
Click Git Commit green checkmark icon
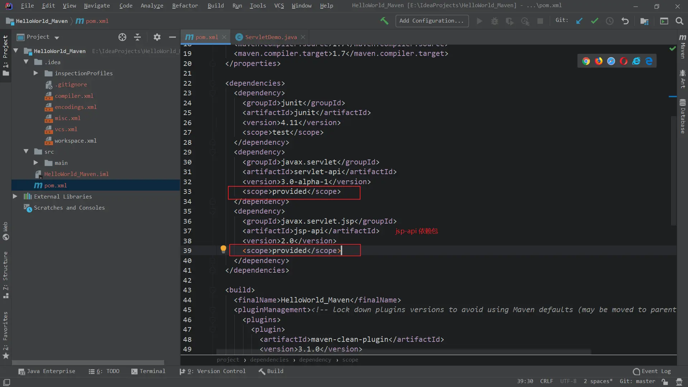pyautogui.click(x=594, y=21)
